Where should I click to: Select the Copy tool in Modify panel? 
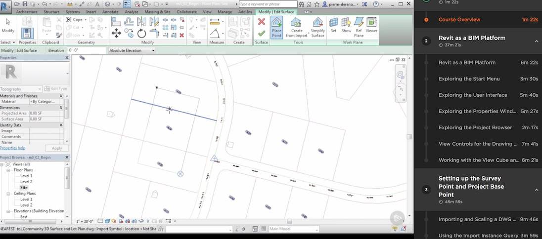129,34
